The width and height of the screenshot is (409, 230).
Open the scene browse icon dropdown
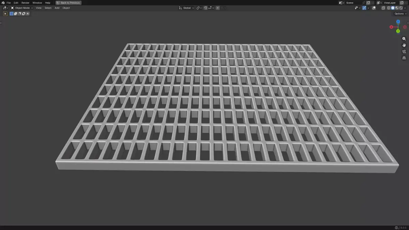pos(342,3)
